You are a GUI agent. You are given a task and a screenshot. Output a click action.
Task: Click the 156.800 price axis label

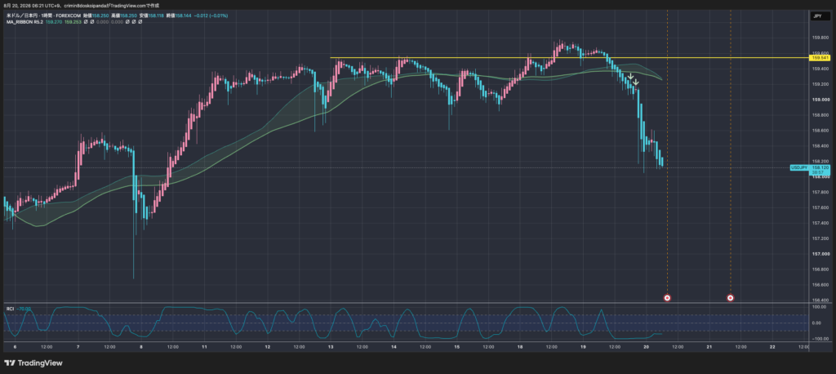click(x=820, y=269)
